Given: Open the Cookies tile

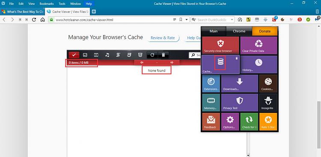Looking at the screenshot, I should 268,83.
